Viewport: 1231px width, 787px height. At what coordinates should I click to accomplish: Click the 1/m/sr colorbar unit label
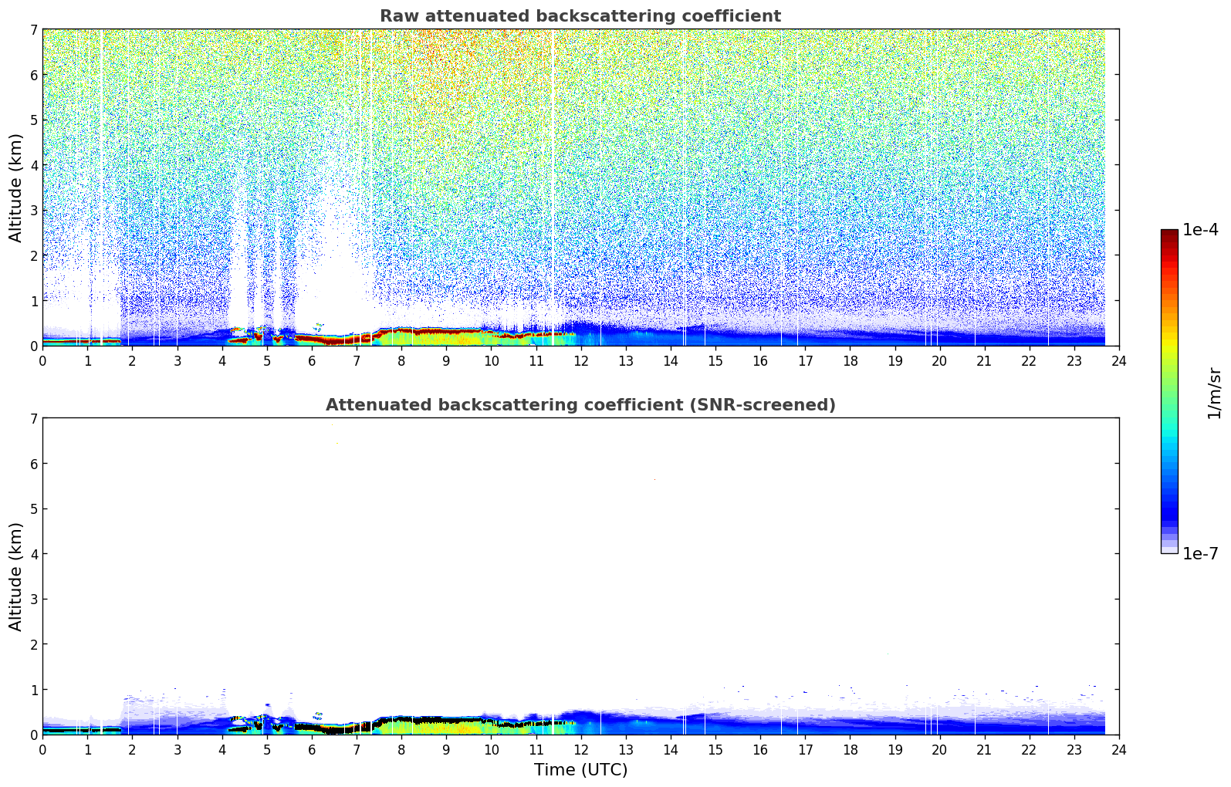click(x=1214, y=393)
